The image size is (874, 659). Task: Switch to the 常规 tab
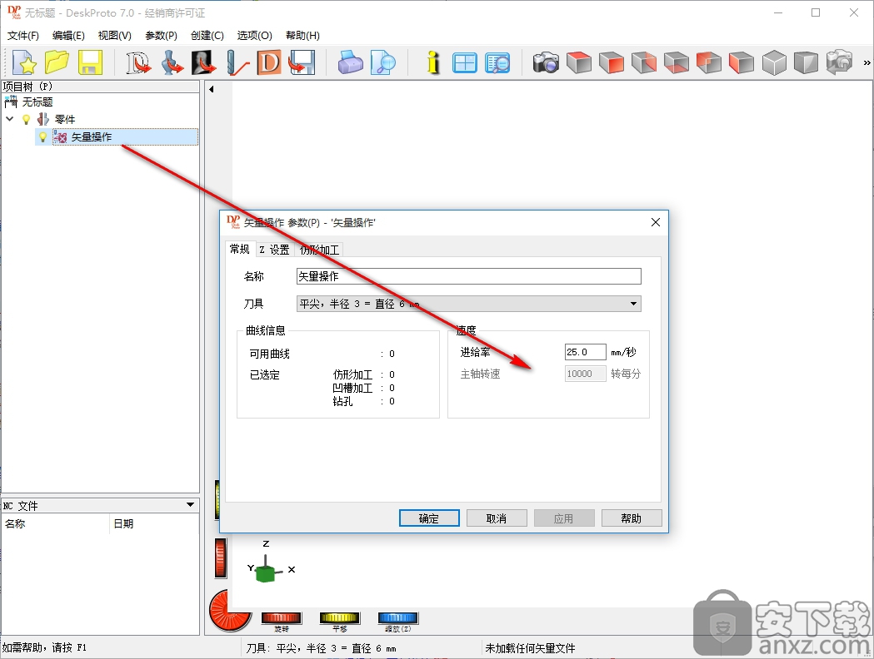pyautogui.click(x=240, y=250)
